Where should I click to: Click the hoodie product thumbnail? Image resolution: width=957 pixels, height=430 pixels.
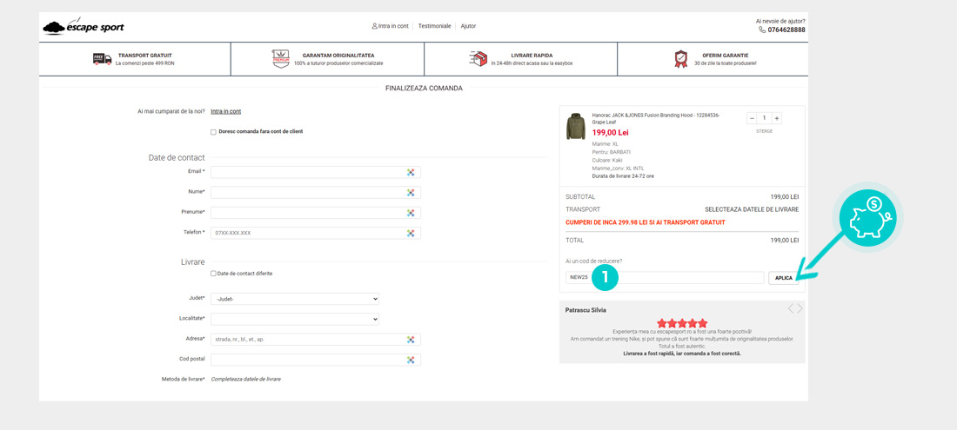576,126
